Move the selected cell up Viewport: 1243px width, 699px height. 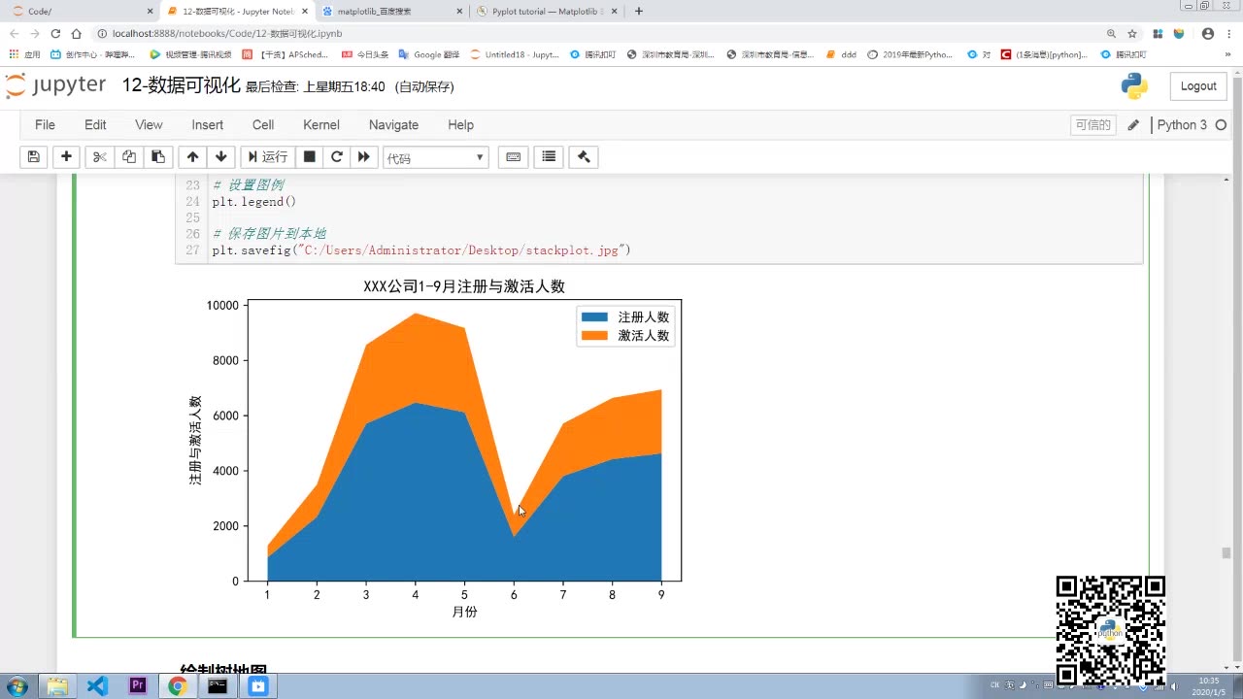point(192,157)
